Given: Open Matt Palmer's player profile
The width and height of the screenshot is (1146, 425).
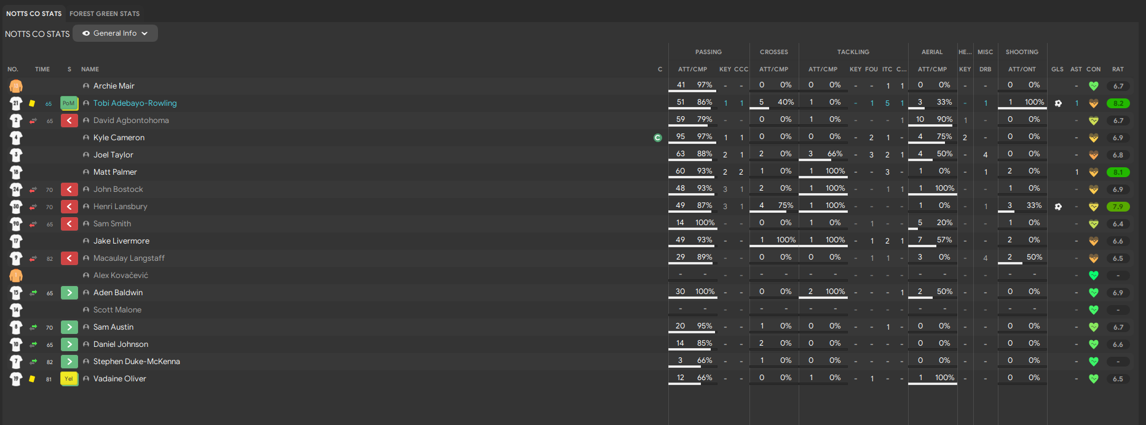Looking at the screenshot, I should tap(115, 172).
